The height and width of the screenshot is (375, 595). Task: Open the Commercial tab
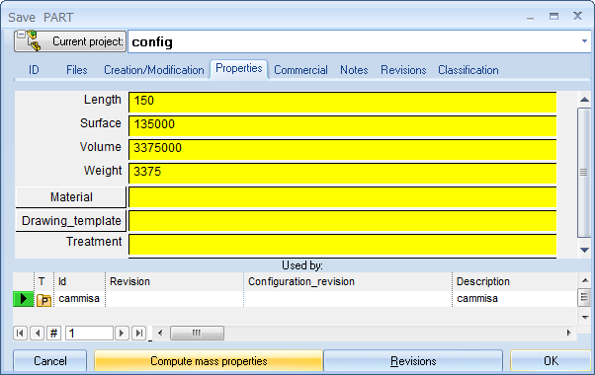click(x=300, y=70)
